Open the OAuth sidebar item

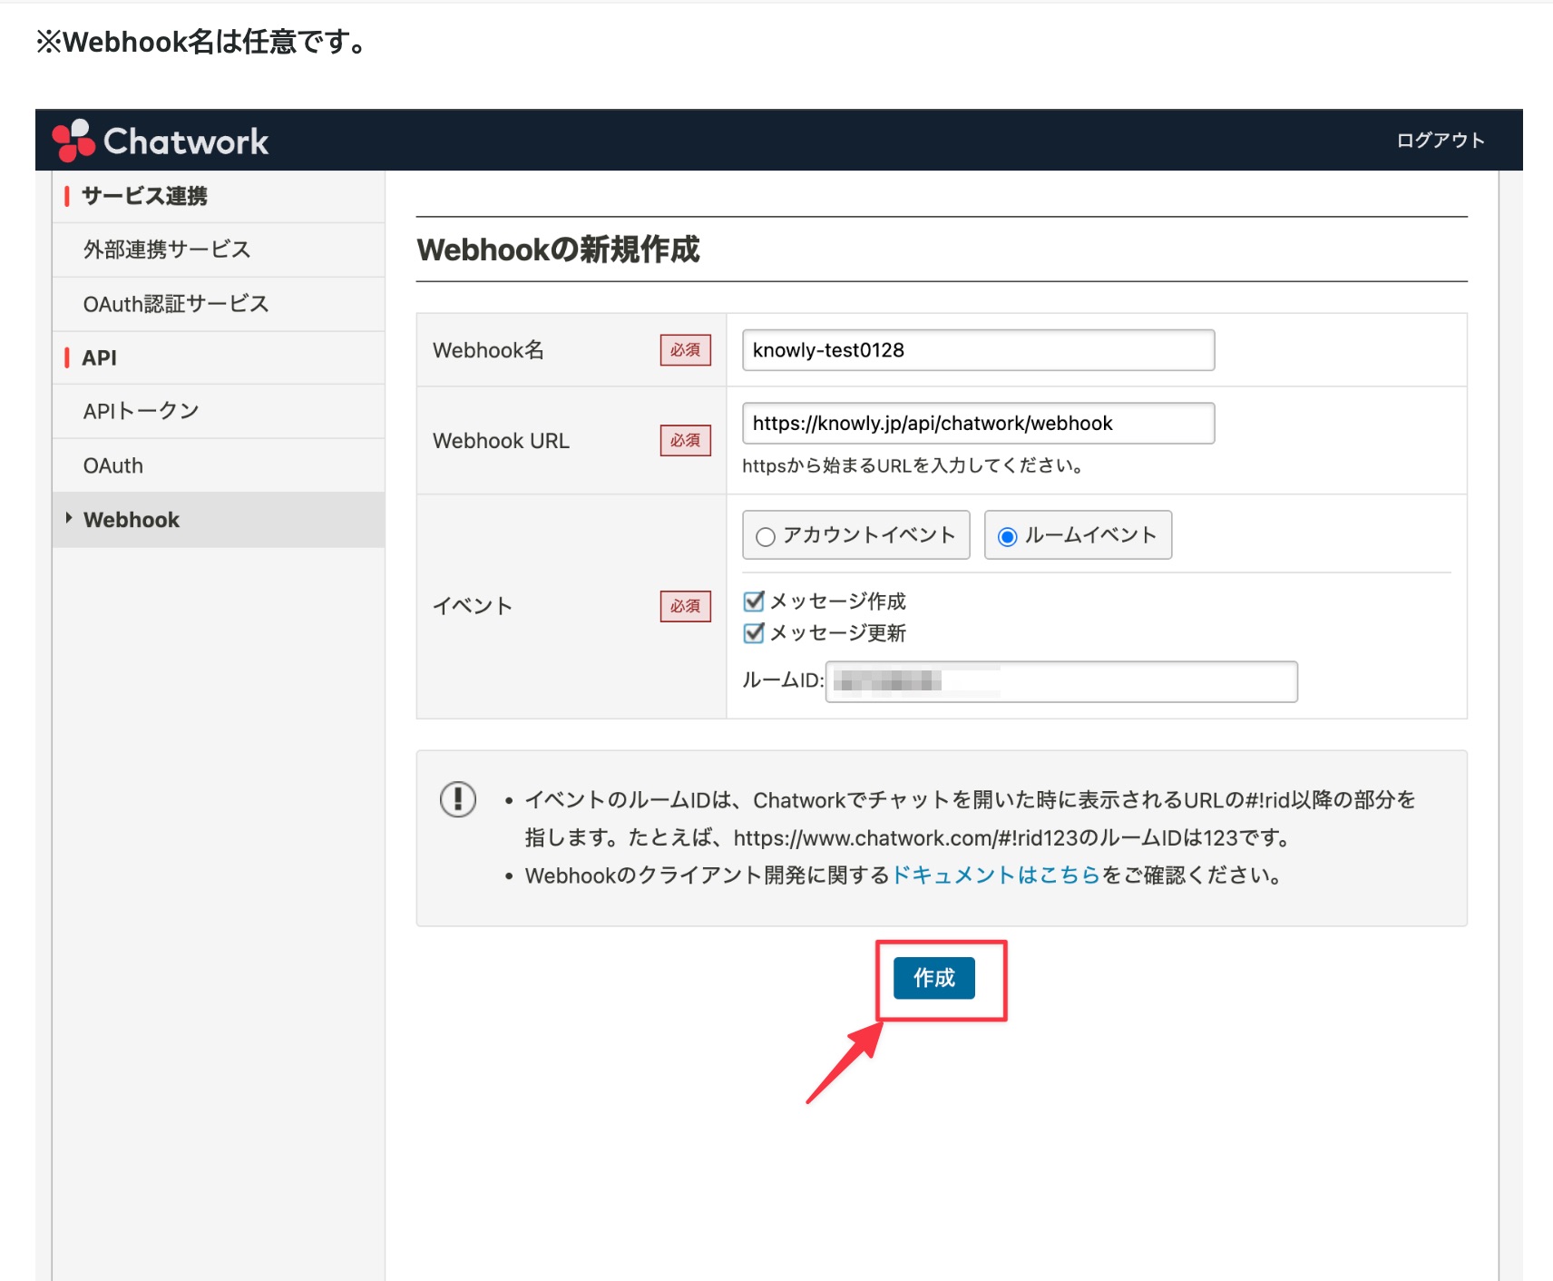point(112,465)
